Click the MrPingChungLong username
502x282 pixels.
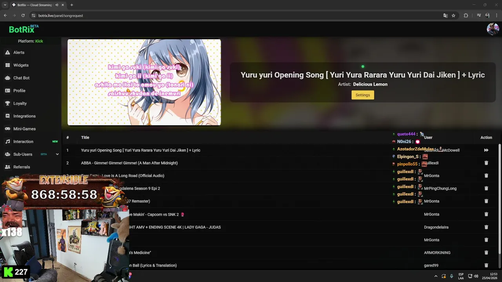440,188
